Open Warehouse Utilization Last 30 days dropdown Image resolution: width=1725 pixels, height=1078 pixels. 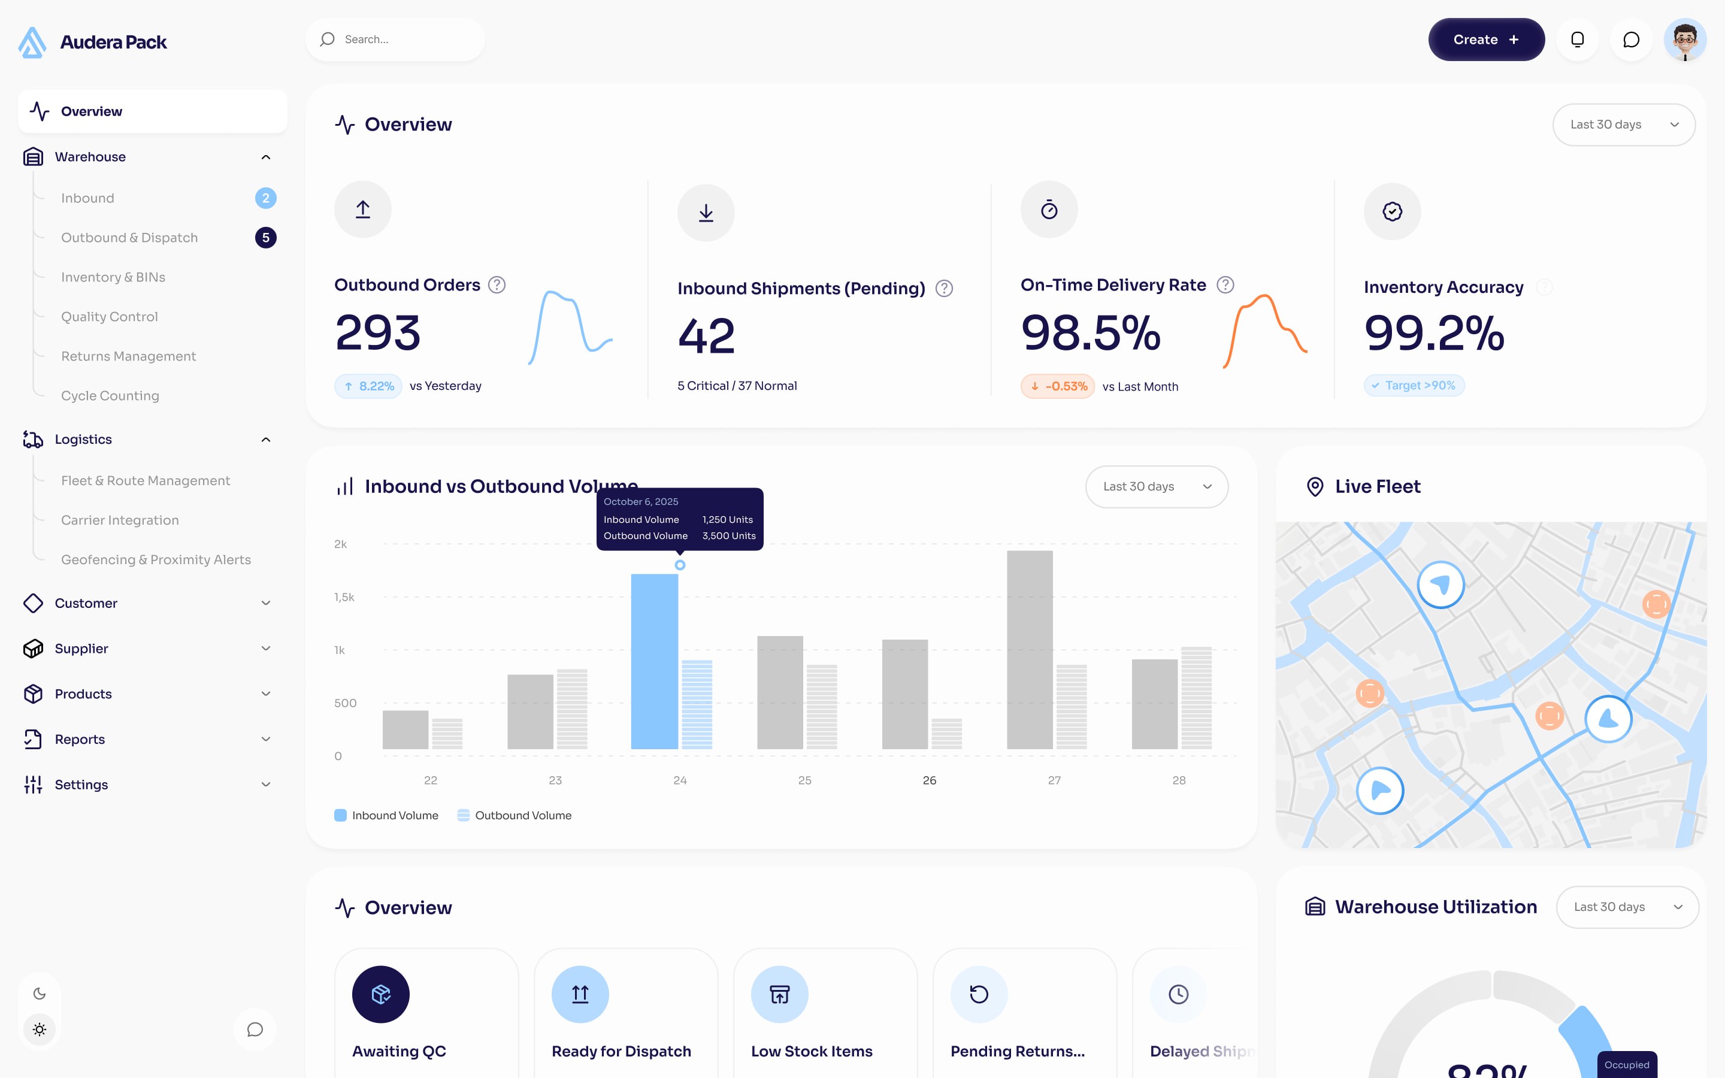[1627, 907]
